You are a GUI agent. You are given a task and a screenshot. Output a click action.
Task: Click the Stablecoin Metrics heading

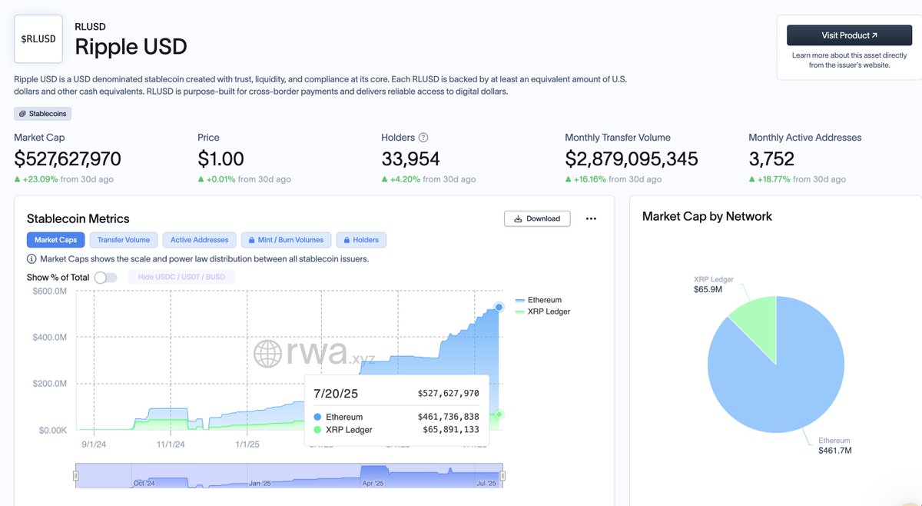click(78, 218)
